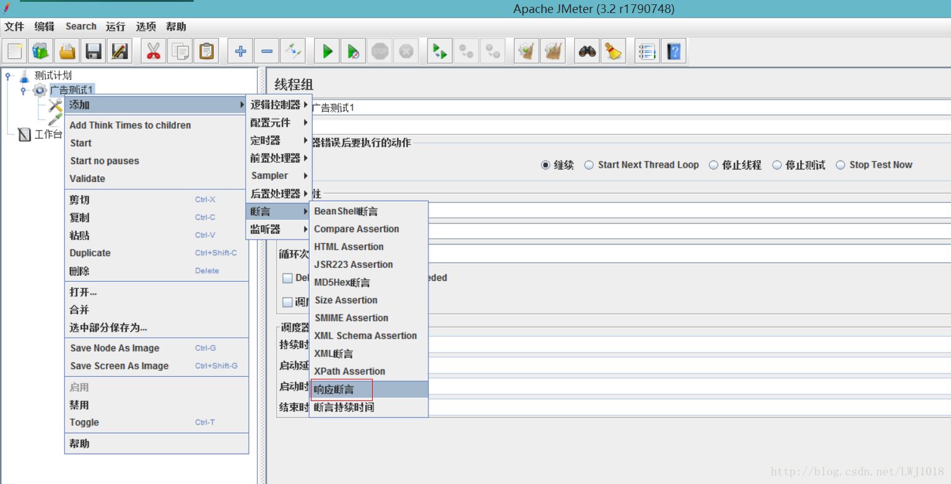This screenshot has height=484, width=951.
Task: Expand the 前置处理器 submenu
Action: 279,158
